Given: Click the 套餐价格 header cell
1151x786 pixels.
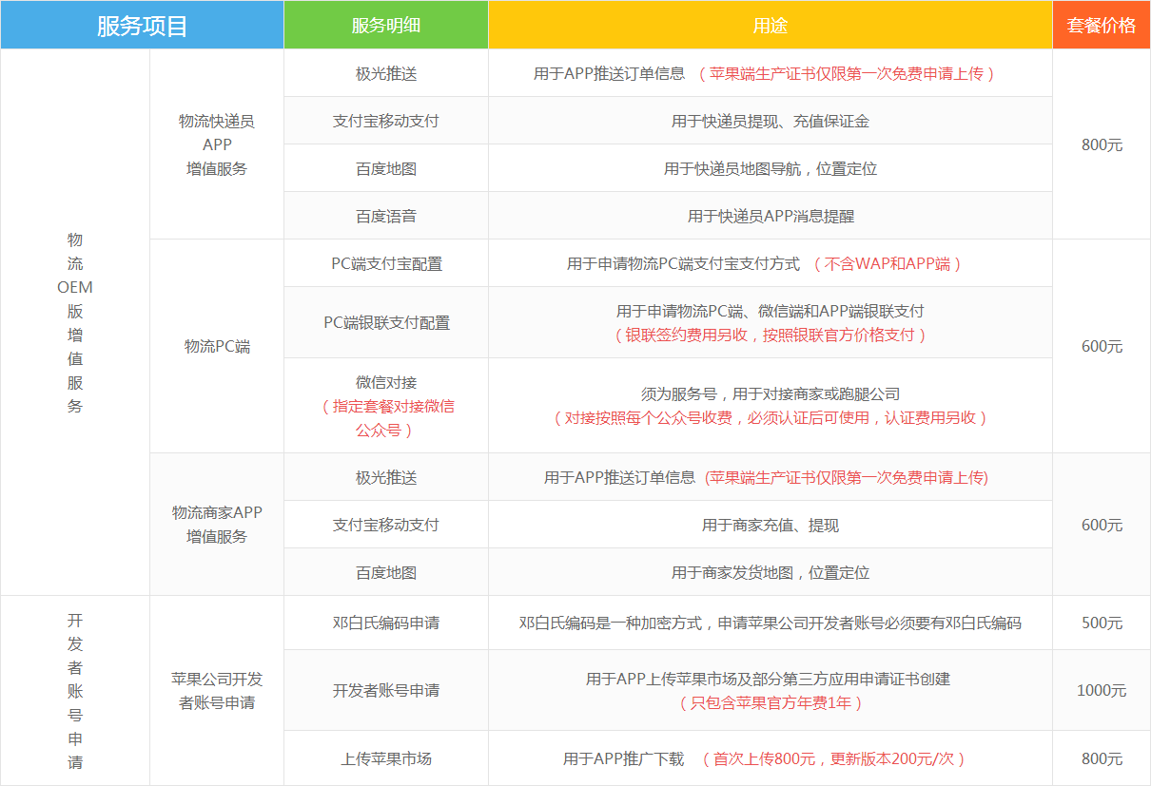Looking at the screenshot, I should [x=1101, y=25].
